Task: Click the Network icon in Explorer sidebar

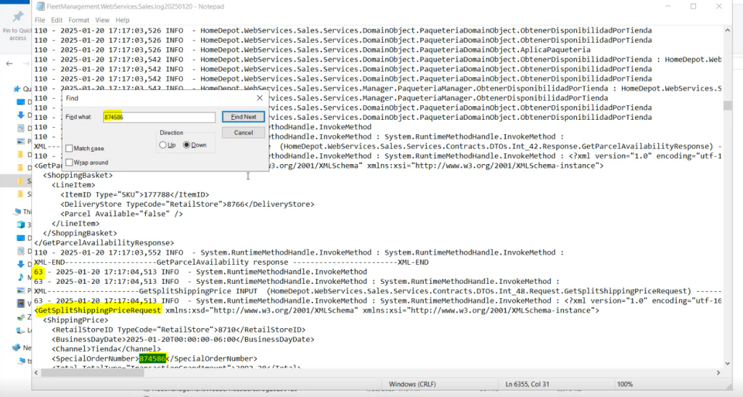Action: click(17, 348)
